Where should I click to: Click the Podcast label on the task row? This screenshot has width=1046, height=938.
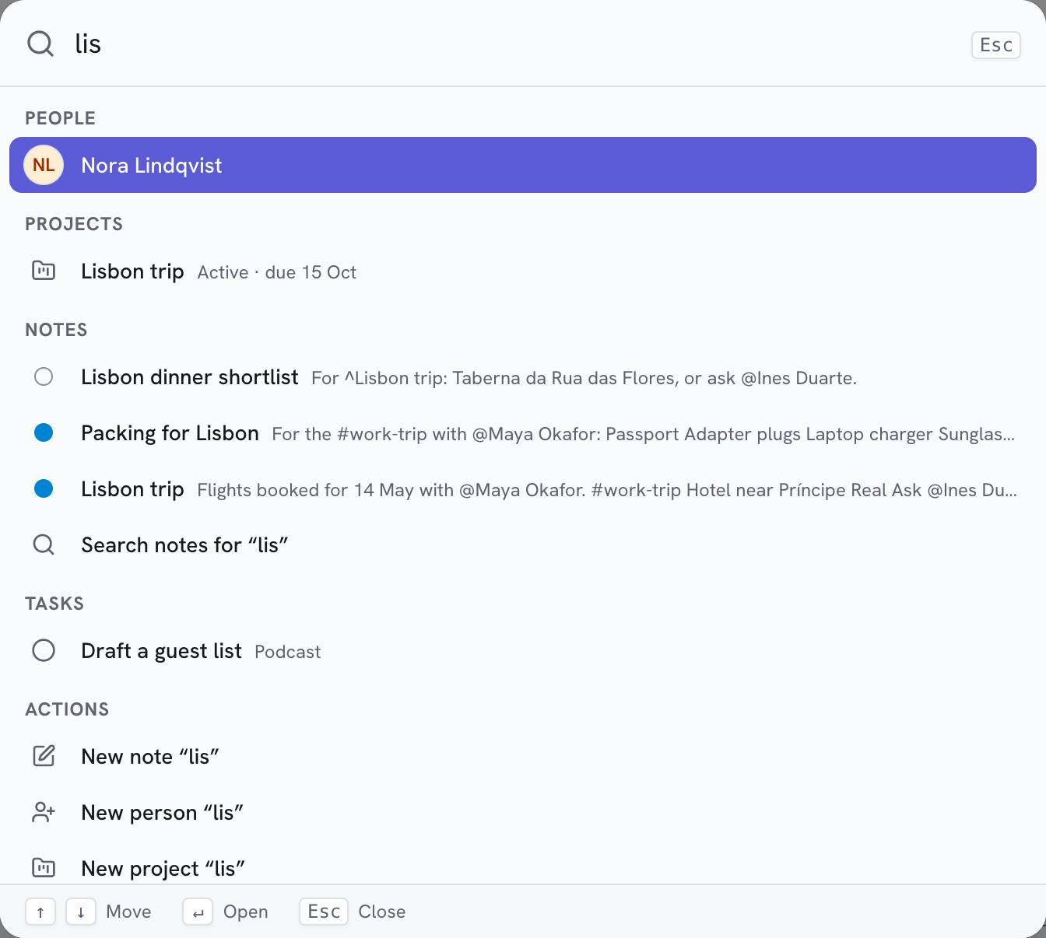288,652
